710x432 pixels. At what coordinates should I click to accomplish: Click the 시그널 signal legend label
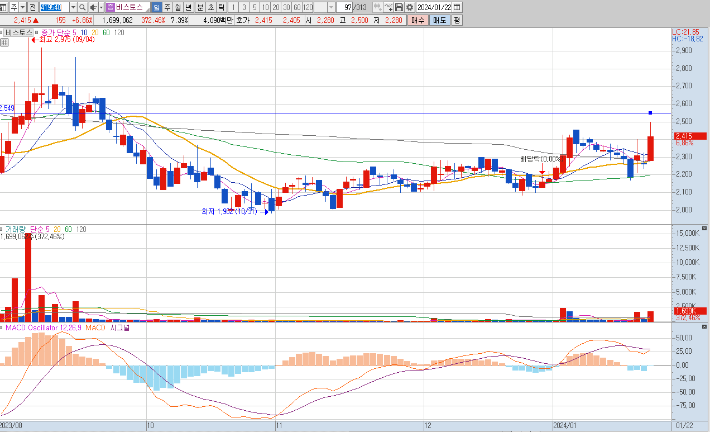(119, 327)
